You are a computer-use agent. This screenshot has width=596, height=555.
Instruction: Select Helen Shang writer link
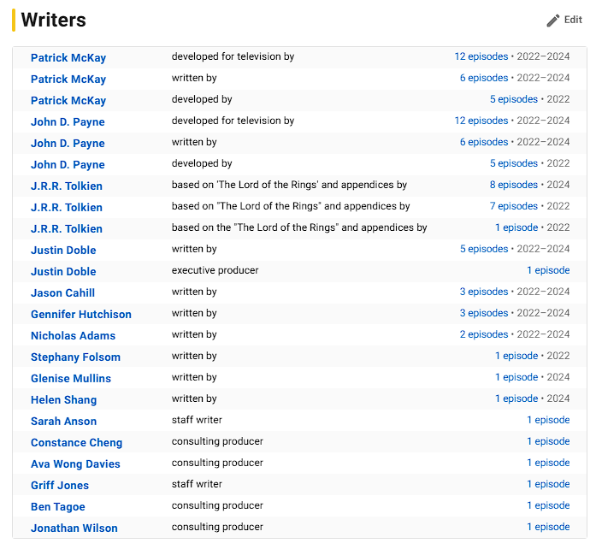[x=64, y=400]
